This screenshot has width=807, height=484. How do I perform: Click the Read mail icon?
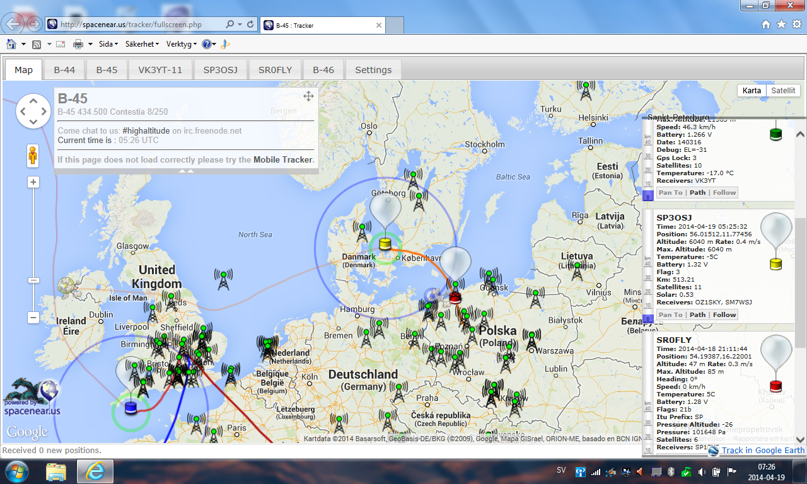point(61,44)
